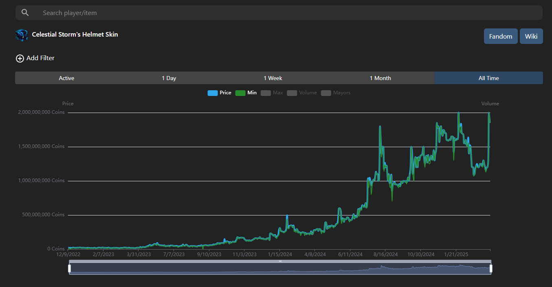
Task: Switch to the 1 Week range tab
Action: [273, 78]
